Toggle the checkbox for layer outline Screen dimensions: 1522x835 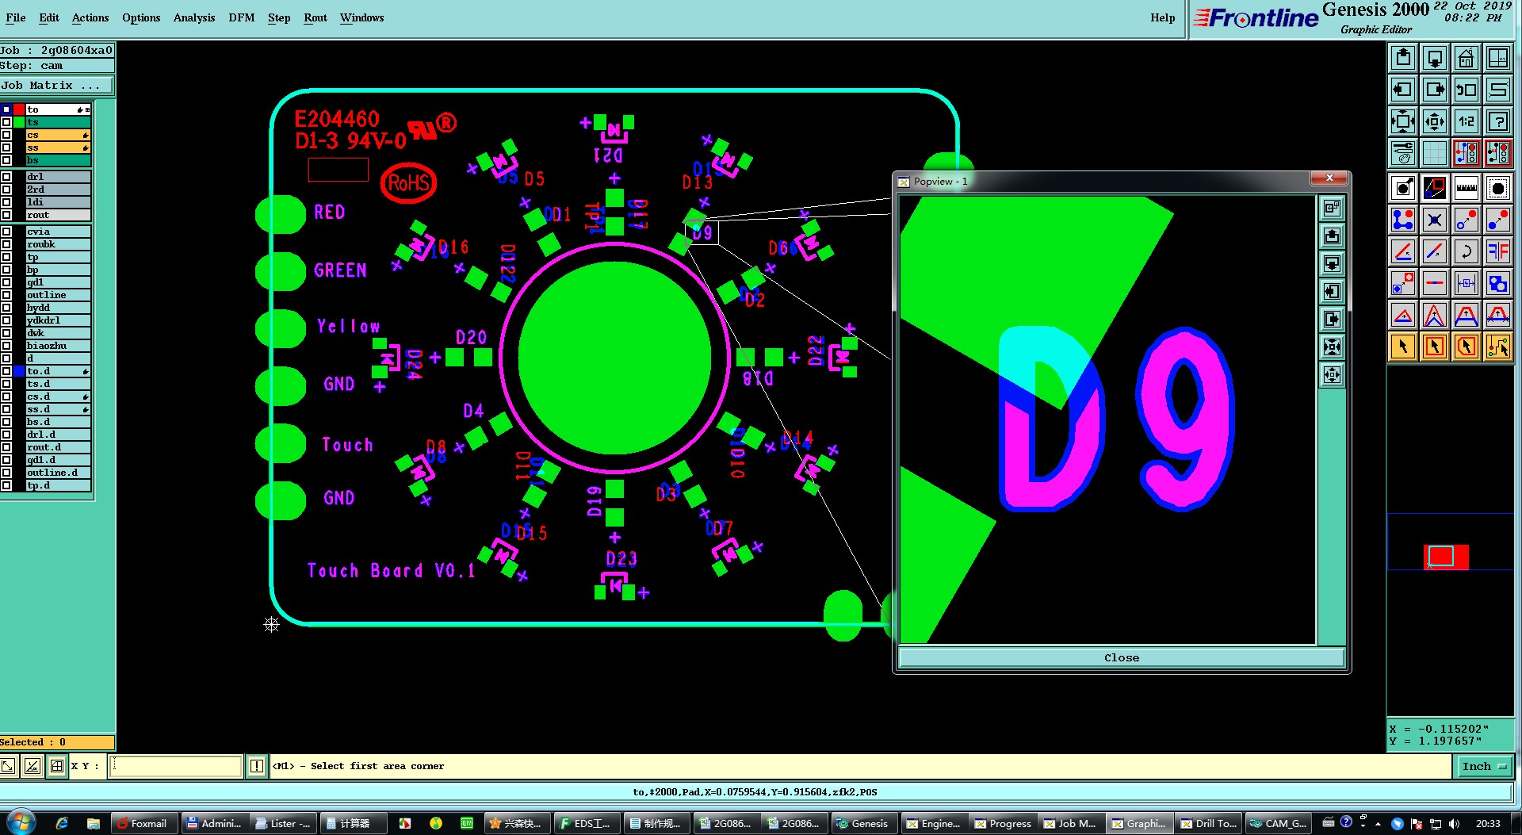click(6, 295)
